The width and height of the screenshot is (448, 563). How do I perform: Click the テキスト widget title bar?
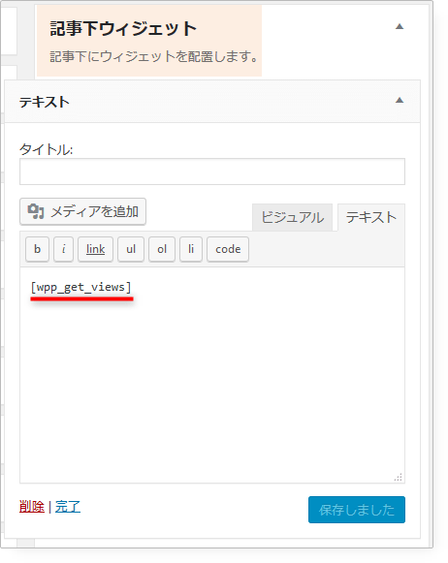point(212,101)
